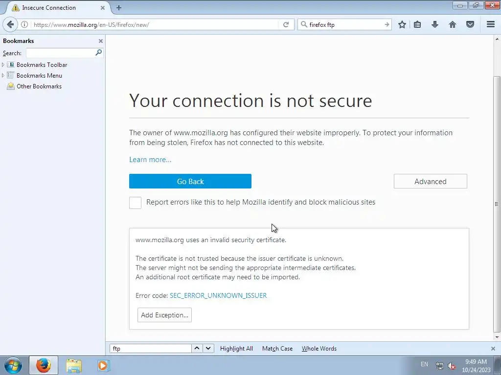501x375 pixels.
Task: Open the hamburger menu
Action: pos(491,24)
